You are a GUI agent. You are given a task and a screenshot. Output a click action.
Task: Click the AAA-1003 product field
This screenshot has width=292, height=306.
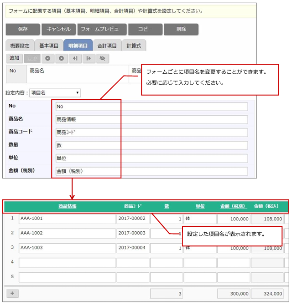coord(67,248)
